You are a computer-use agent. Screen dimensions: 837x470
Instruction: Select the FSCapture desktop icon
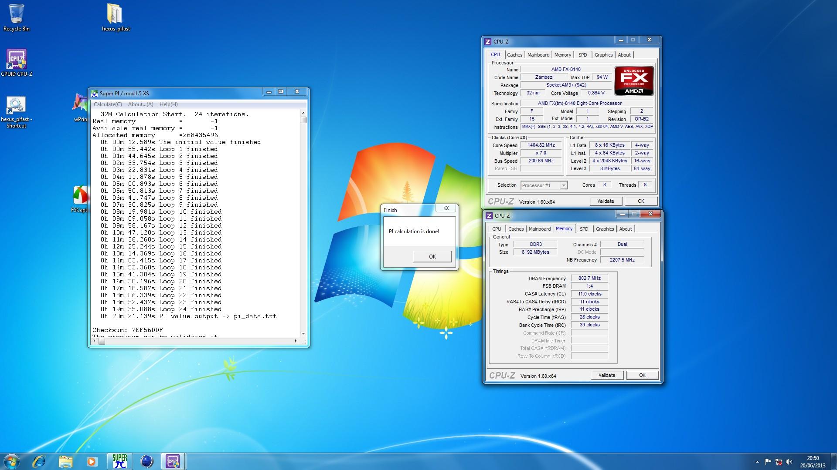click(x=80, y=199)
